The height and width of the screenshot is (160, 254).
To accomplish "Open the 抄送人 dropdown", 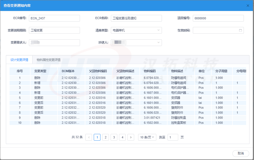I will tap(159, 43).
